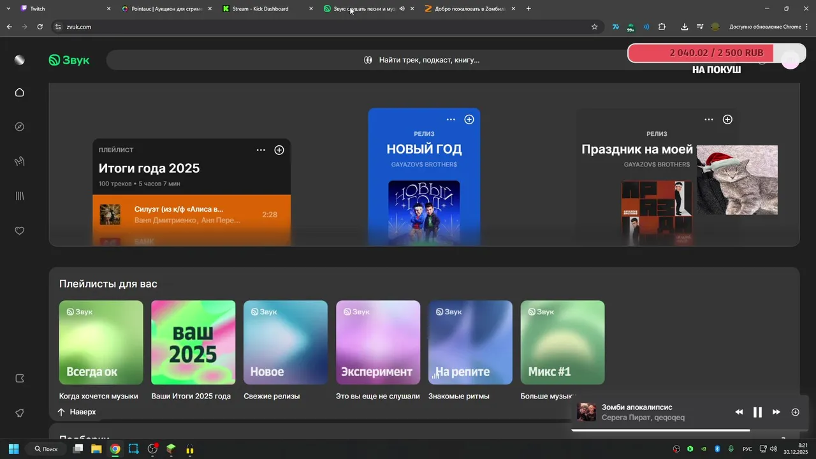The image size is (816, 459).
Task: Open File Explorer from the taskbar
Action: coord(96,449)
